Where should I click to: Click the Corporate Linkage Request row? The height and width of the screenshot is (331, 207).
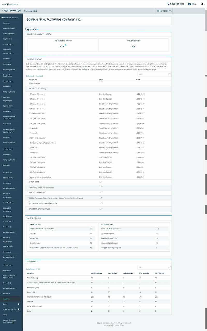(134, 248)
